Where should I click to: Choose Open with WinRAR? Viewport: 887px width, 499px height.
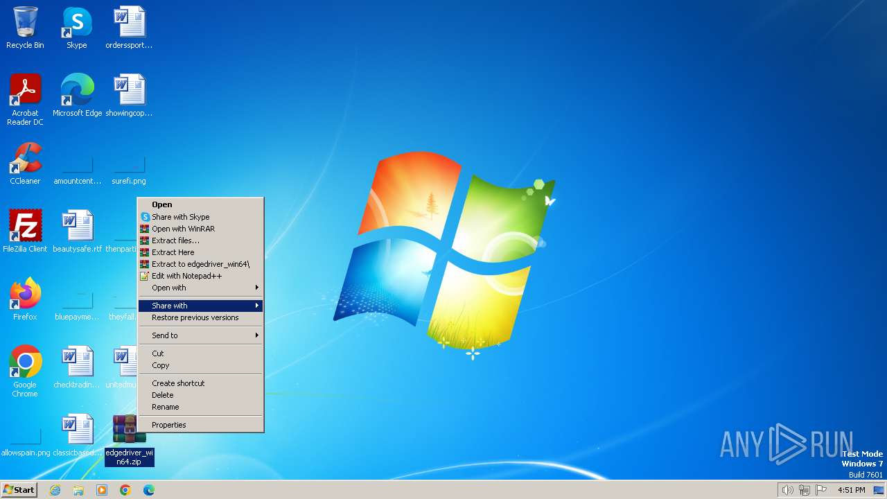(201, 229)
